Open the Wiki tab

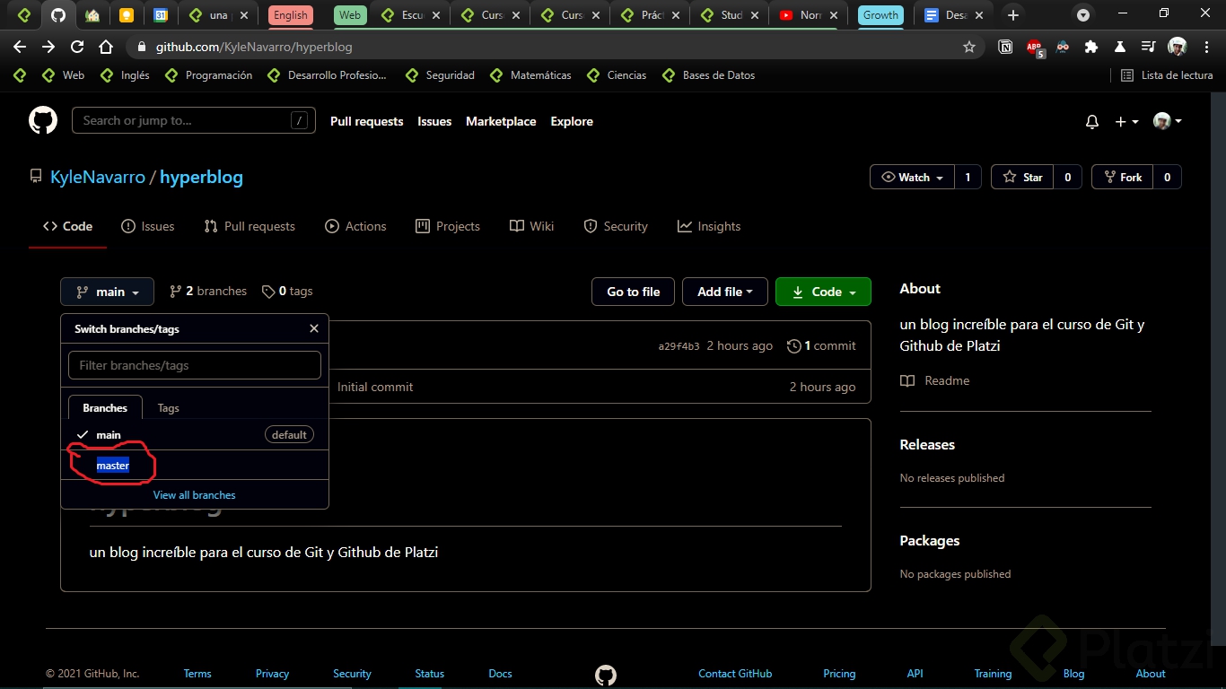pos(532,226)
